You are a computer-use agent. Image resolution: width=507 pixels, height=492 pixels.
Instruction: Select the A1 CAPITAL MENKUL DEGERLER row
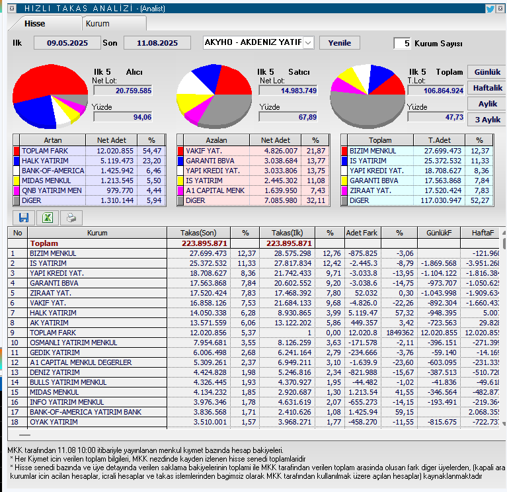254,362
